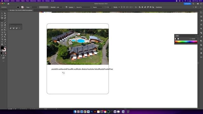
Task: Select the Rectangle tool
Action: pyautogui.click(x=2, y=23)
